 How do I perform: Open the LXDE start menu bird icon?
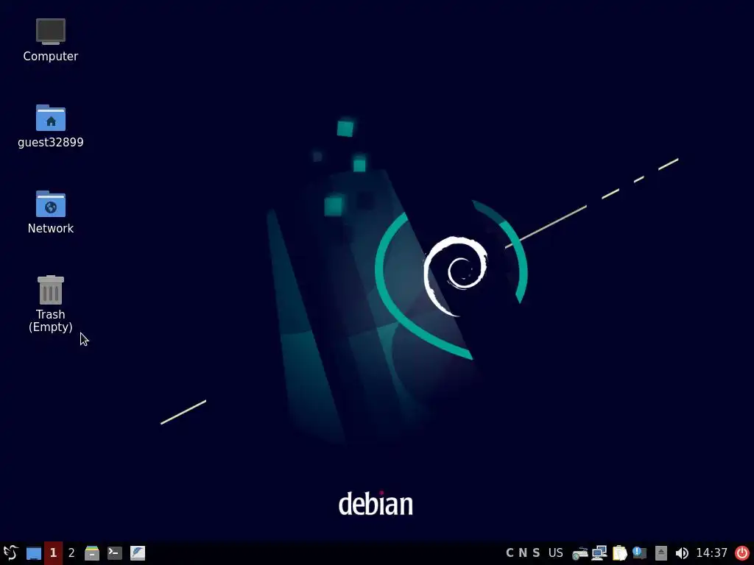pyautogui.click(x=10, y=552)
